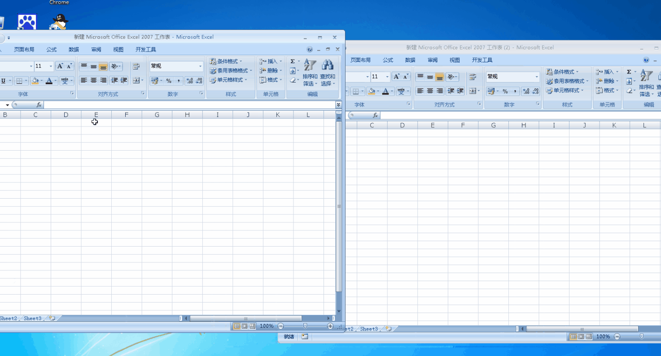
Task: Expand the formula bar in front window
Action: tap(339, 104)
